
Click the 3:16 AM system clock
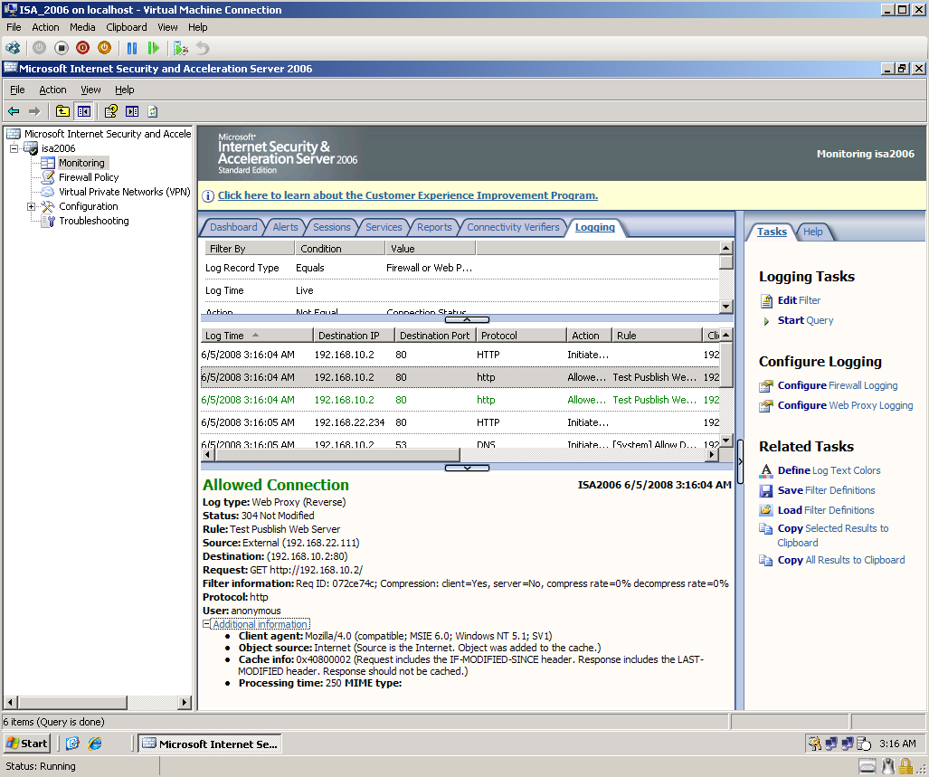pos(897,744)
